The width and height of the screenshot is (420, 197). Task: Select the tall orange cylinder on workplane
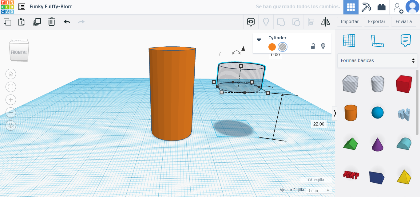pos(172,94)
